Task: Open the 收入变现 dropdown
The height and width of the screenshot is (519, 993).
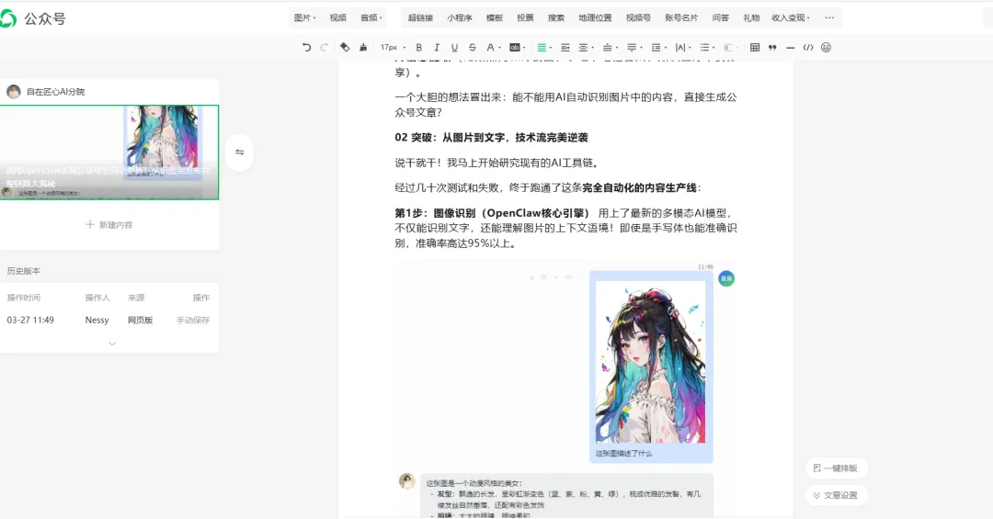Action: click(791, 17)
